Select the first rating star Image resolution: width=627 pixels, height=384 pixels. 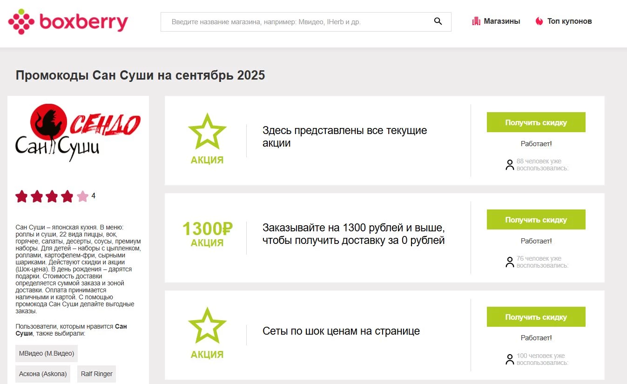pos(21,196)
